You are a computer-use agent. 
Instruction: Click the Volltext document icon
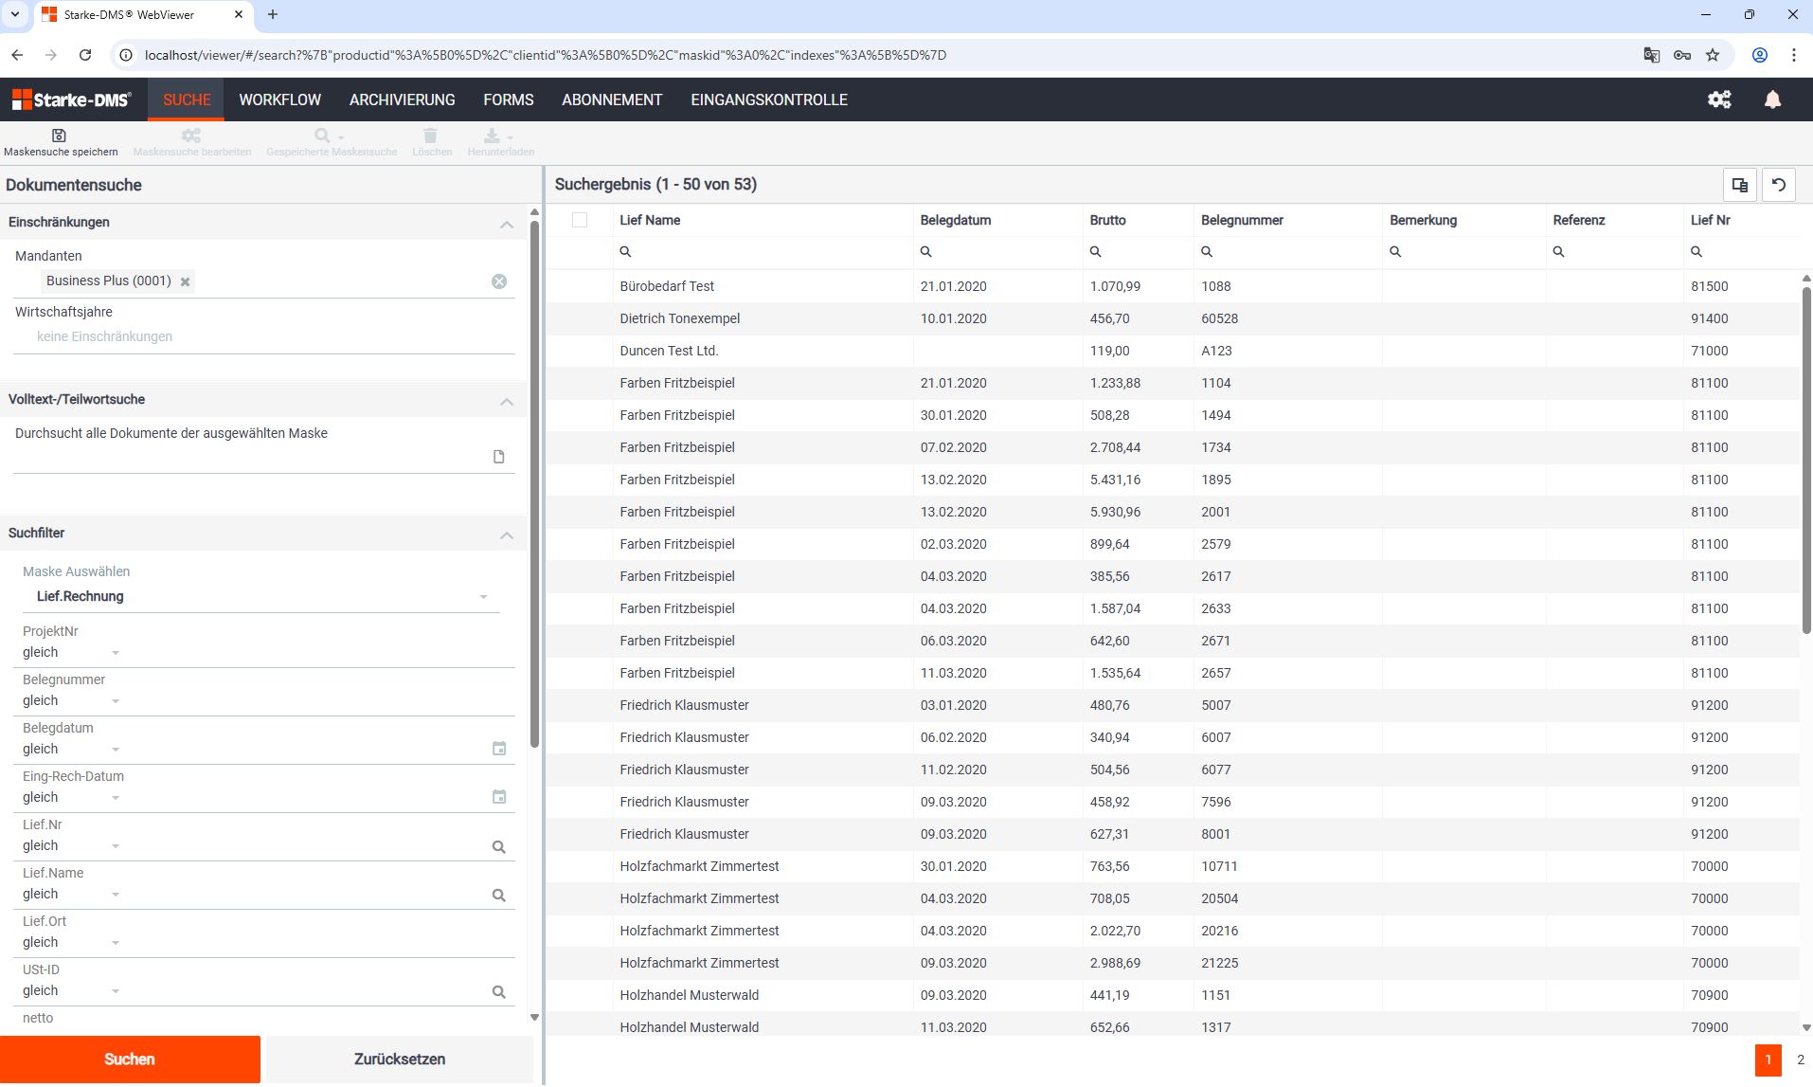[499, 457]
